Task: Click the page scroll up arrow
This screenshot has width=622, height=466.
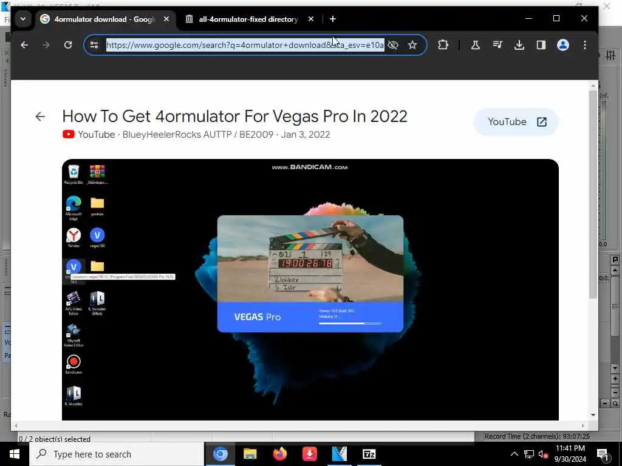Action: 593,85
